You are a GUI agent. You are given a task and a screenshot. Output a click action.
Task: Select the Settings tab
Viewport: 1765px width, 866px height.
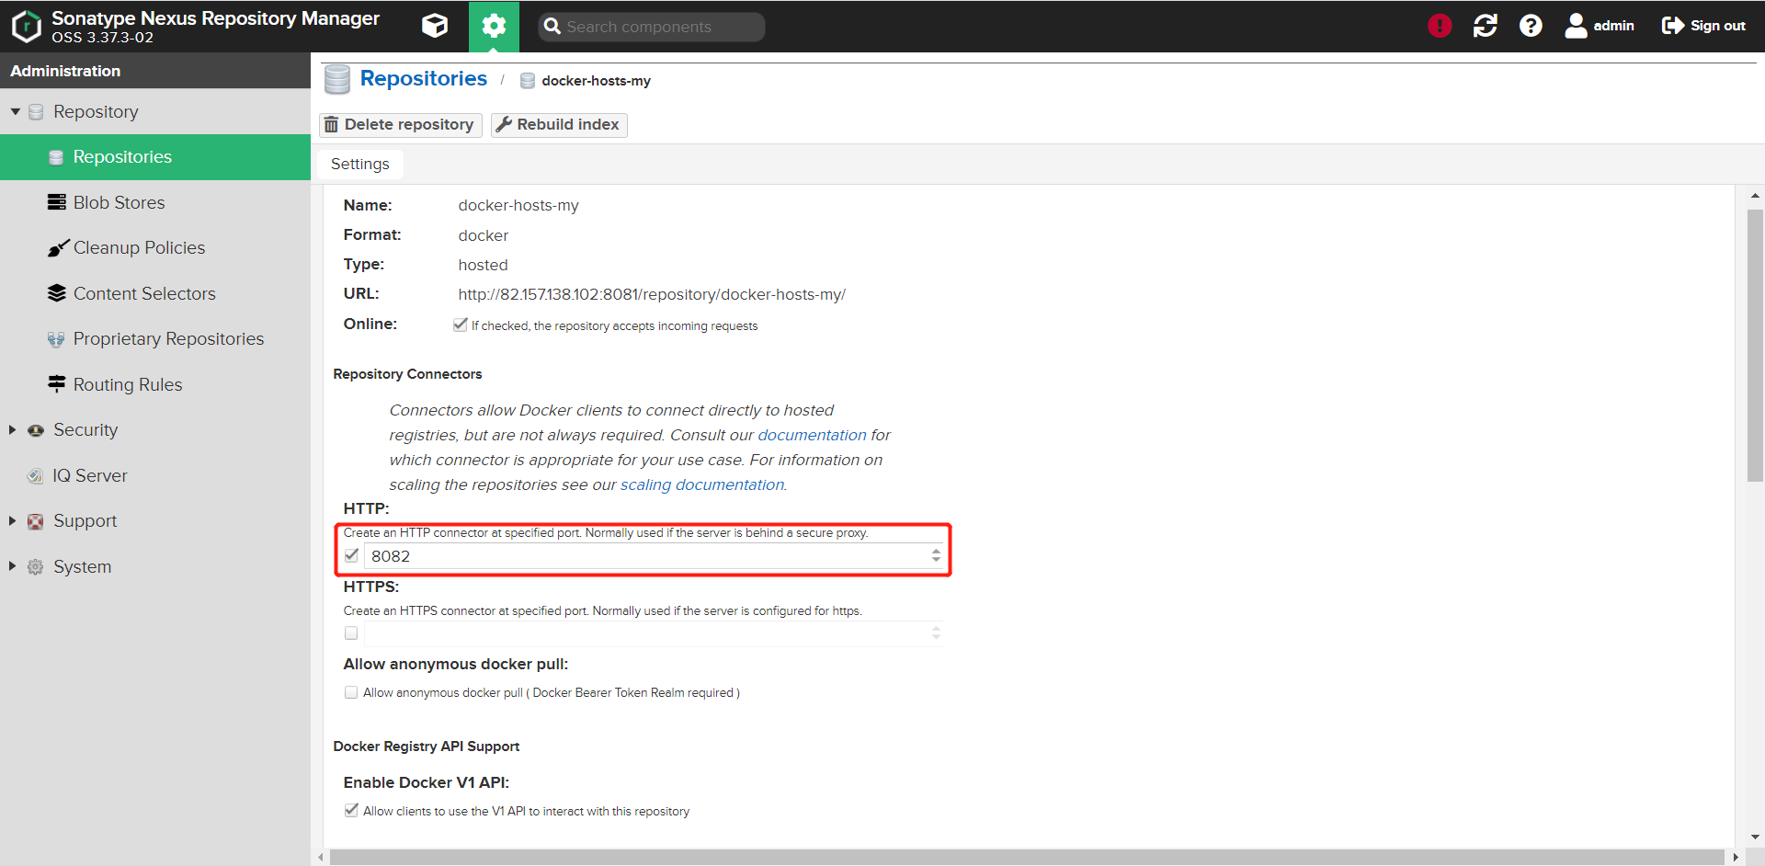(360, 164)
